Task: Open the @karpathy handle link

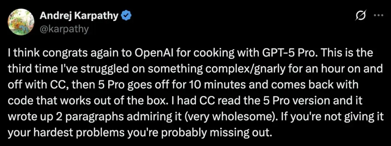Action: 64,29
